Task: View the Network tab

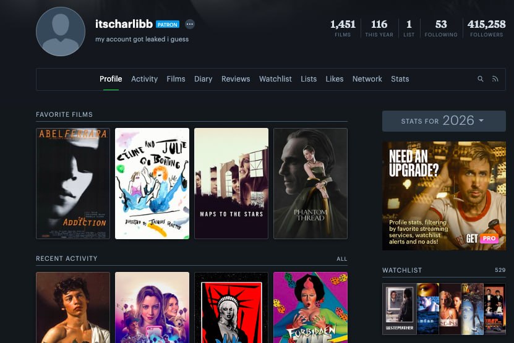Action: click(x=367, y=79)
